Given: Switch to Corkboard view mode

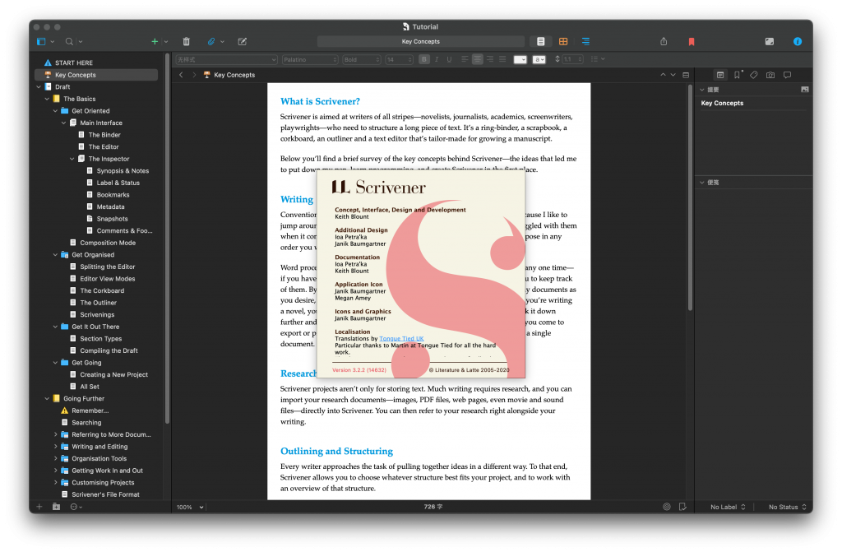Looking at the screenshot, I should coord(563,41).
